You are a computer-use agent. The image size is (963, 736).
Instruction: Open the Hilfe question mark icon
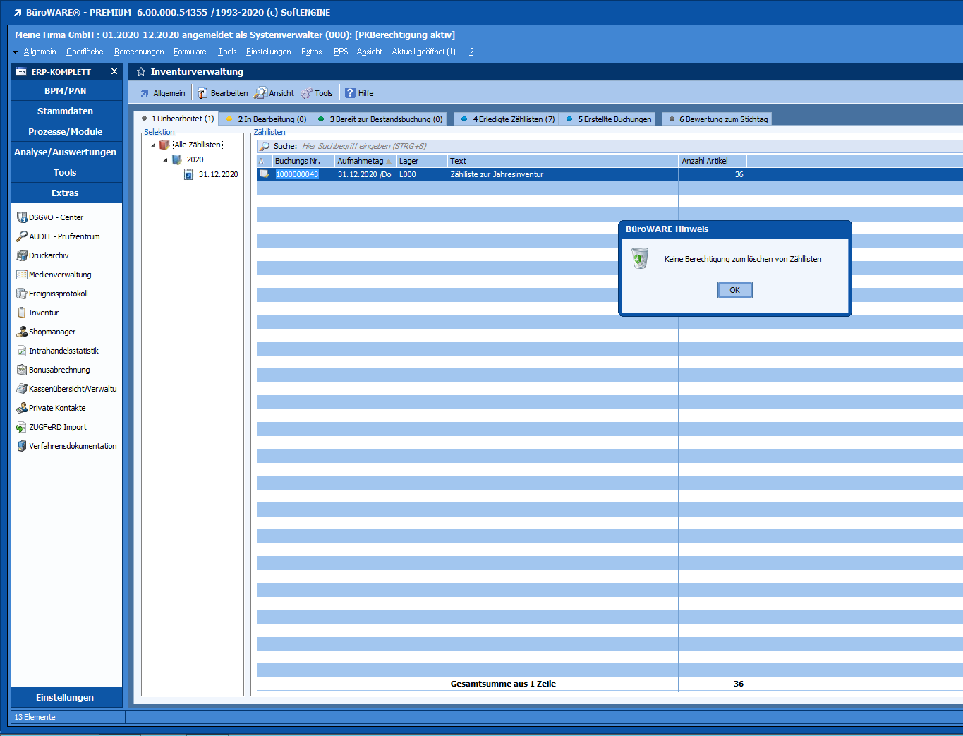pos(350,93)
